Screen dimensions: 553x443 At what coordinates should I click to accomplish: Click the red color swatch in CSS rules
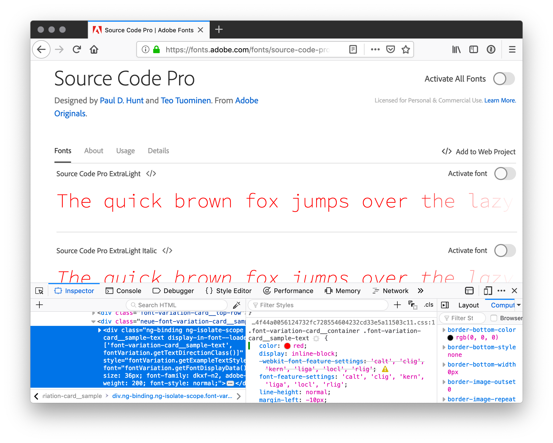tap(287, 346)
